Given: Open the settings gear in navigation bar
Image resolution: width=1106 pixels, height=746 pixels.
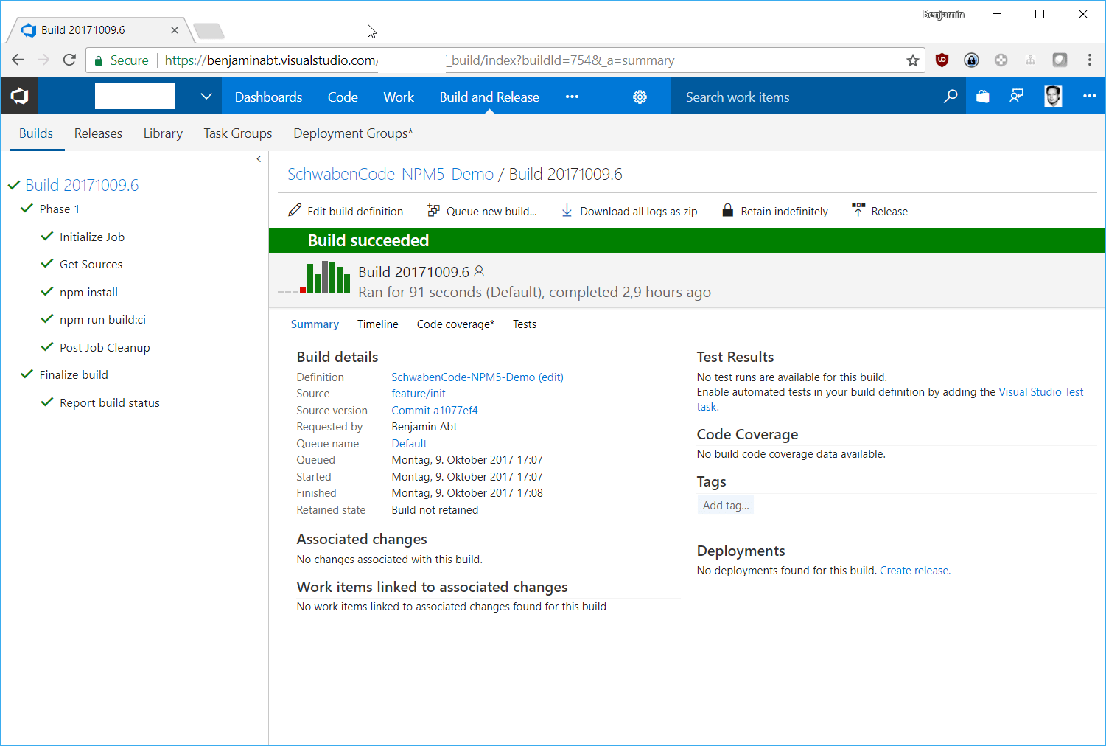Looking at the screenshot, I should click(x=640, y=97).
